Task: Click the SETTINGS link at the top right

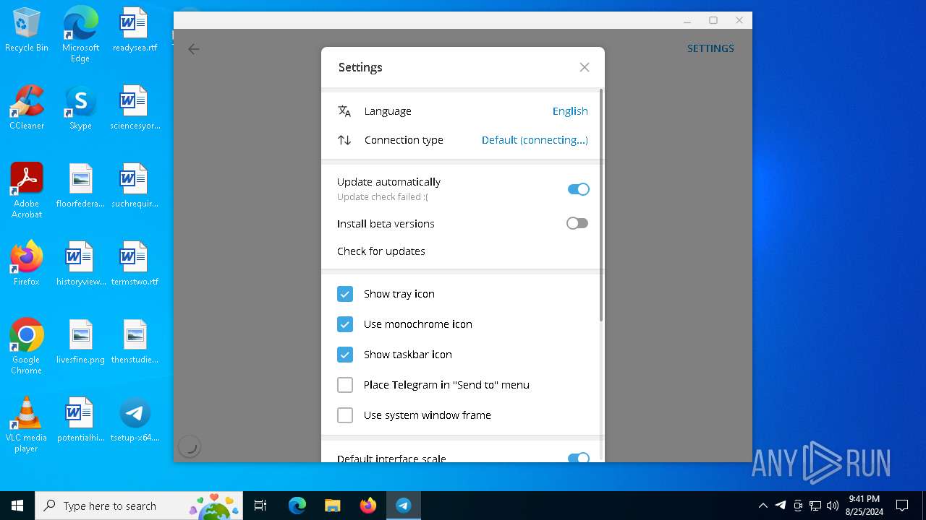Action: coord(710,48)
